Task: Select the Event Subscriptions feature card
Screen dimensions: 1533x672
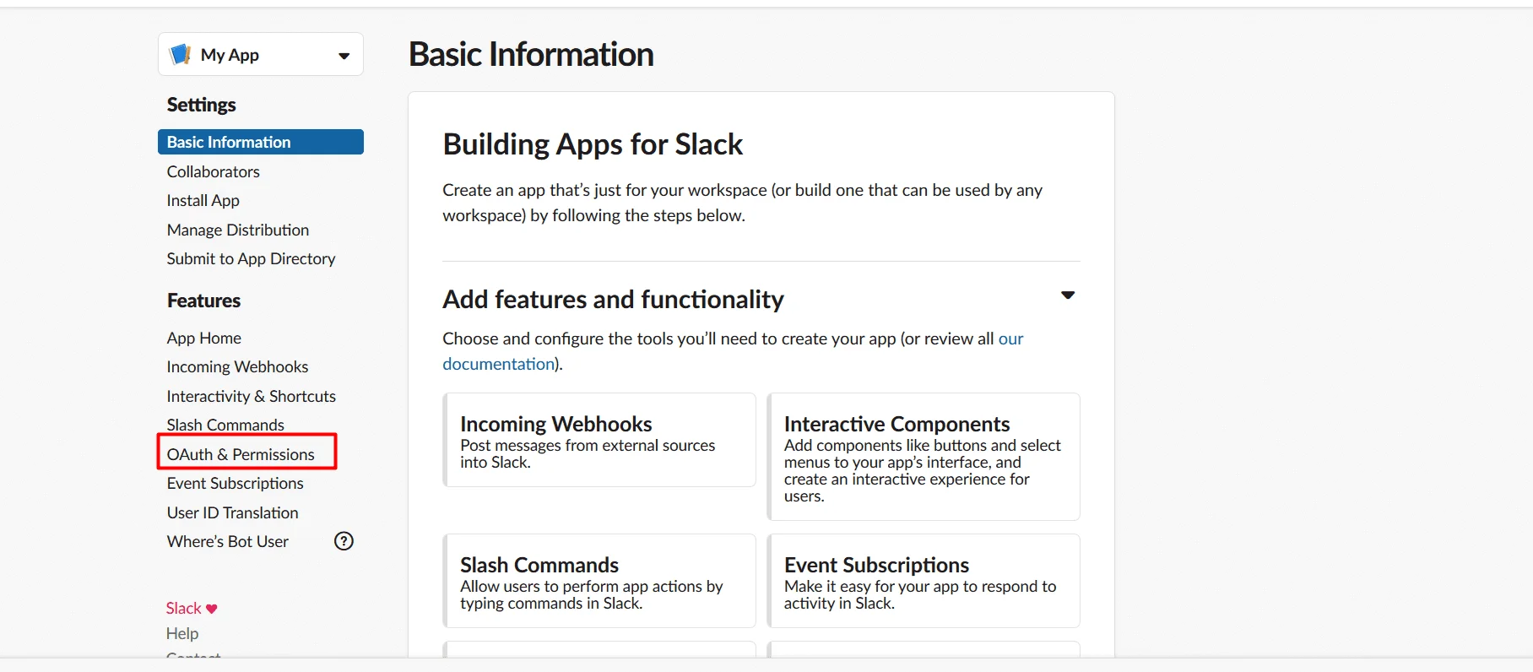Action: (x=924, y=581)
